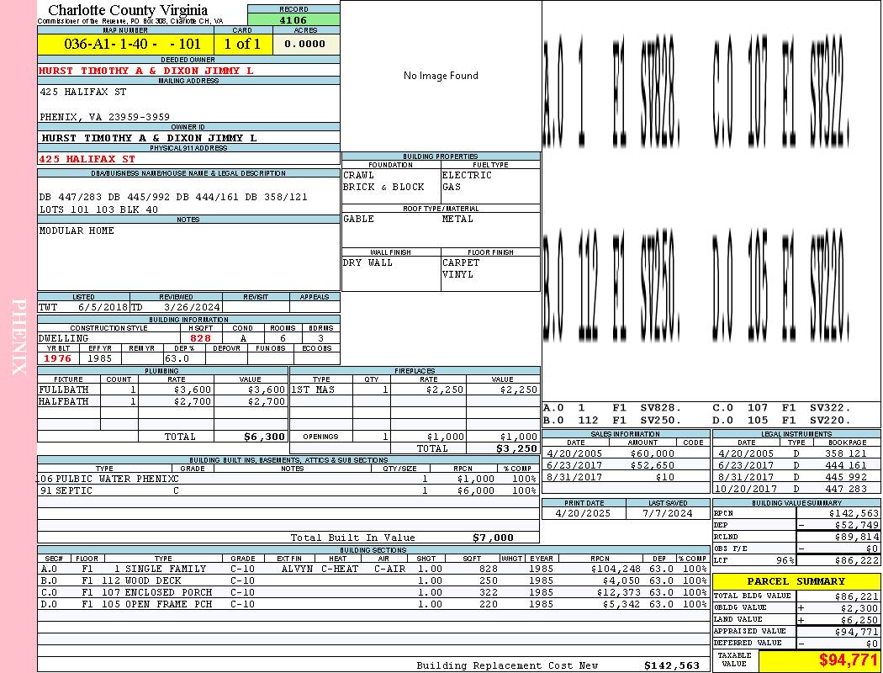
Task: Click legal instrument book/page 444 161
Action: click(848, 465)
